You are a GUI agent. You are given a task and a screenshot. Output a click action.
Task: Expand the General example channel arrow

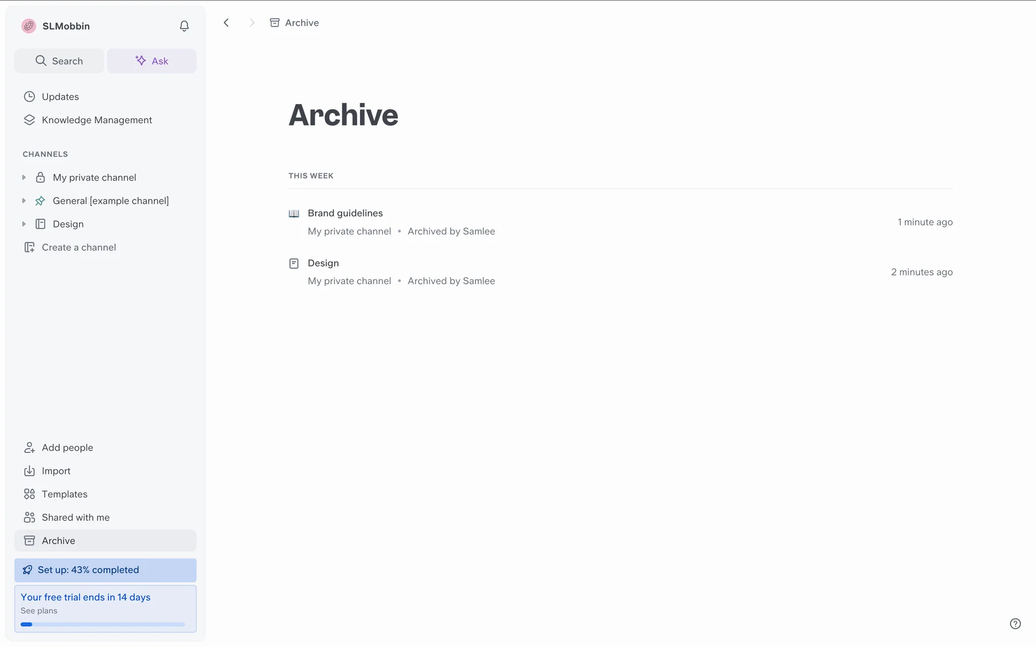click(x=24, y=201)
